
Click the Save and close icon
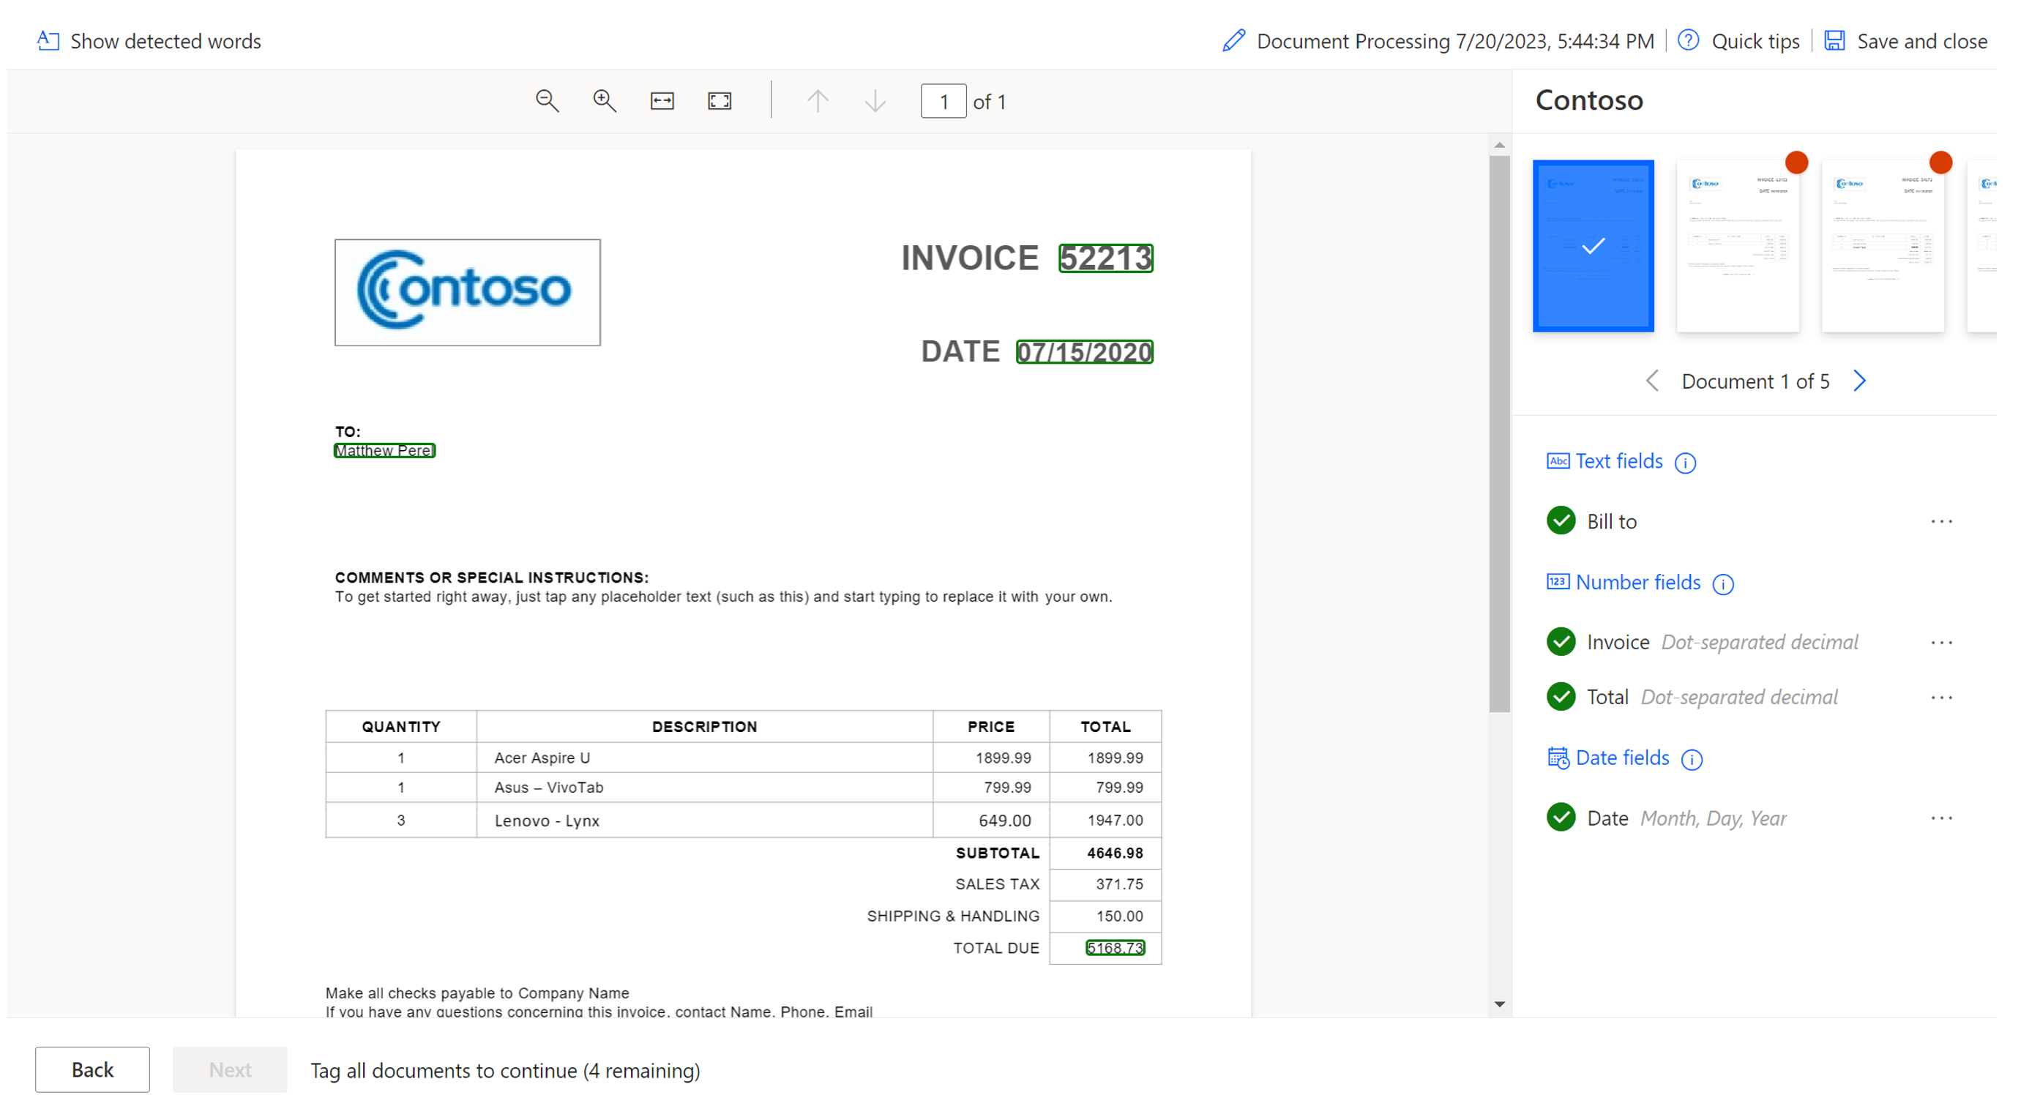point(1836,40)
